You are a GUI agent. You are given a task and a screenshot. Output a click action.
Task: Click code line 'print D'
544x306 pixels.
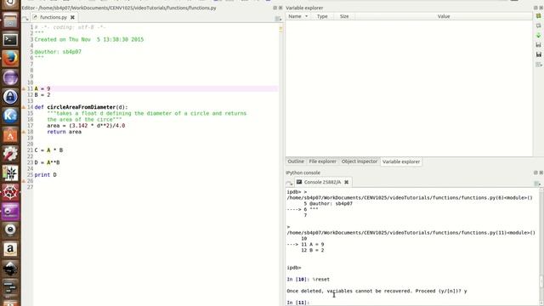(x=45, y=175)
